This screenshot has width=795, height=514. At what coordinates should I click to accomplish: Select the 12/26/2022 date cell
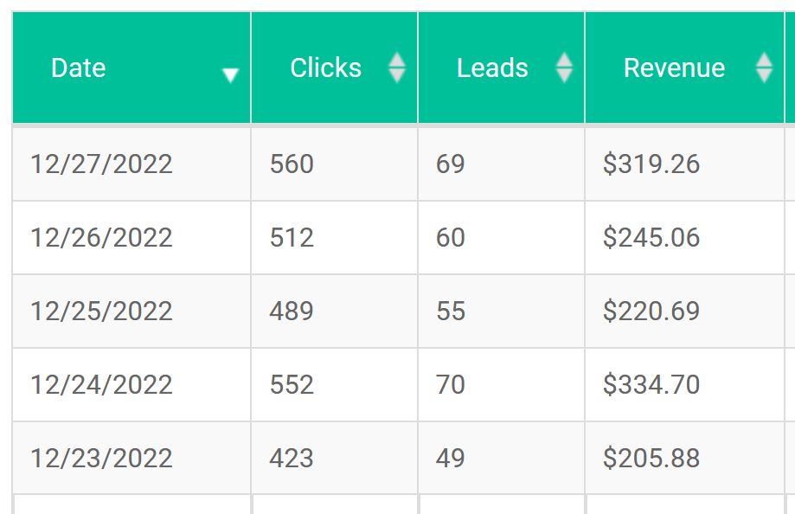coord(101,237)
